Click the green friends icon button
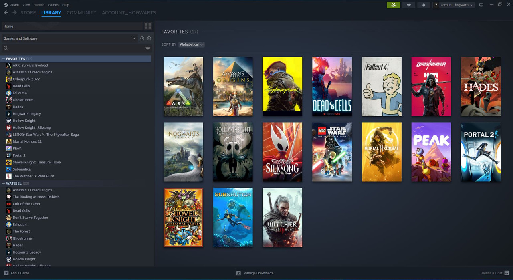The image size is (513, 280). coord(393,5)
